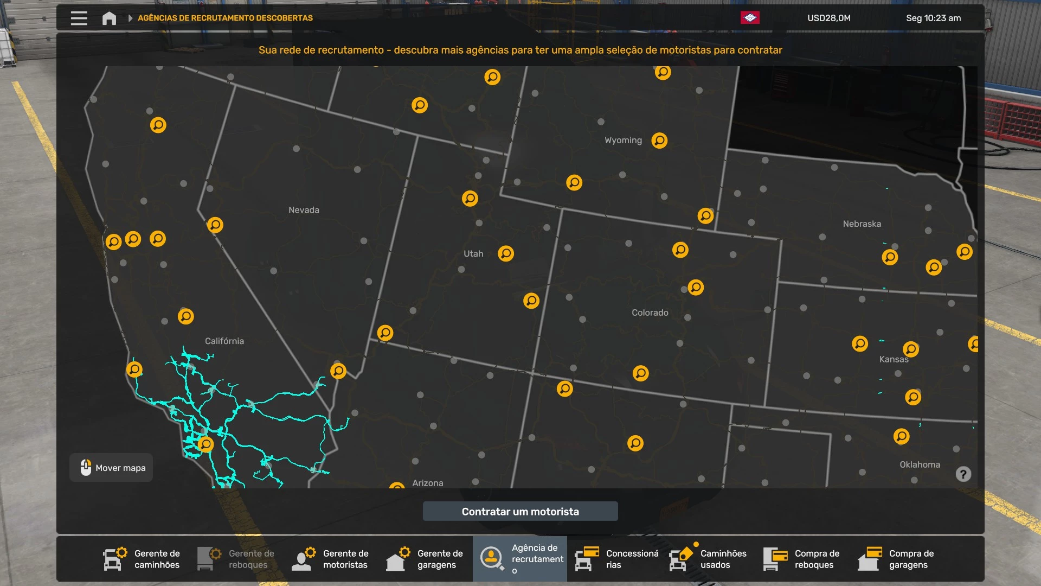Switch to Gerente de garagens tab
The height and width of the screenshot is (586, 1041).
click(425, 559)
